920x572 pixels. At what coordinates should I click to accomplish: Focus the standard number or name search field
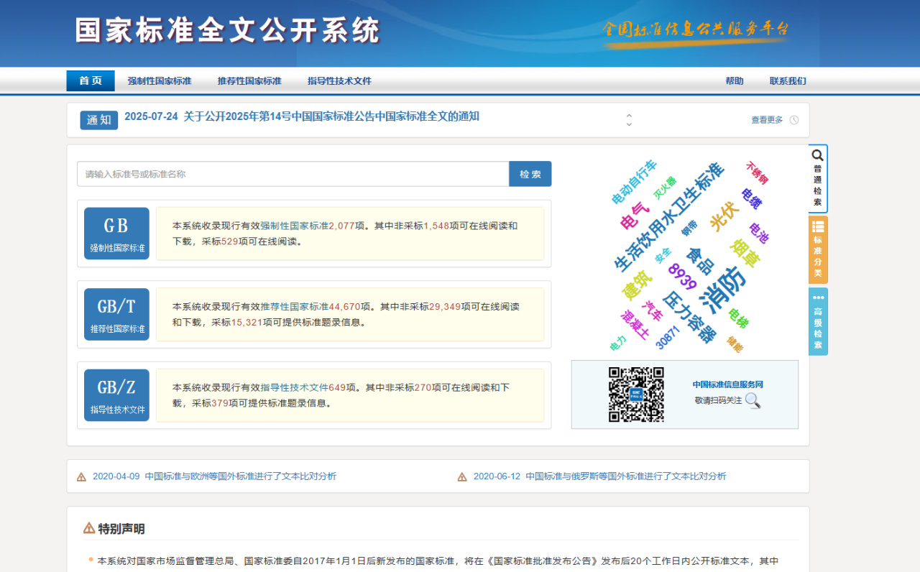[x=293, y=174]
